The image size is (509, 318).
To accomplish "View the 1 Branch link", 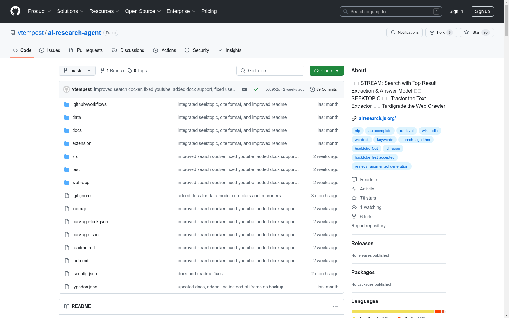I will 112,71.
